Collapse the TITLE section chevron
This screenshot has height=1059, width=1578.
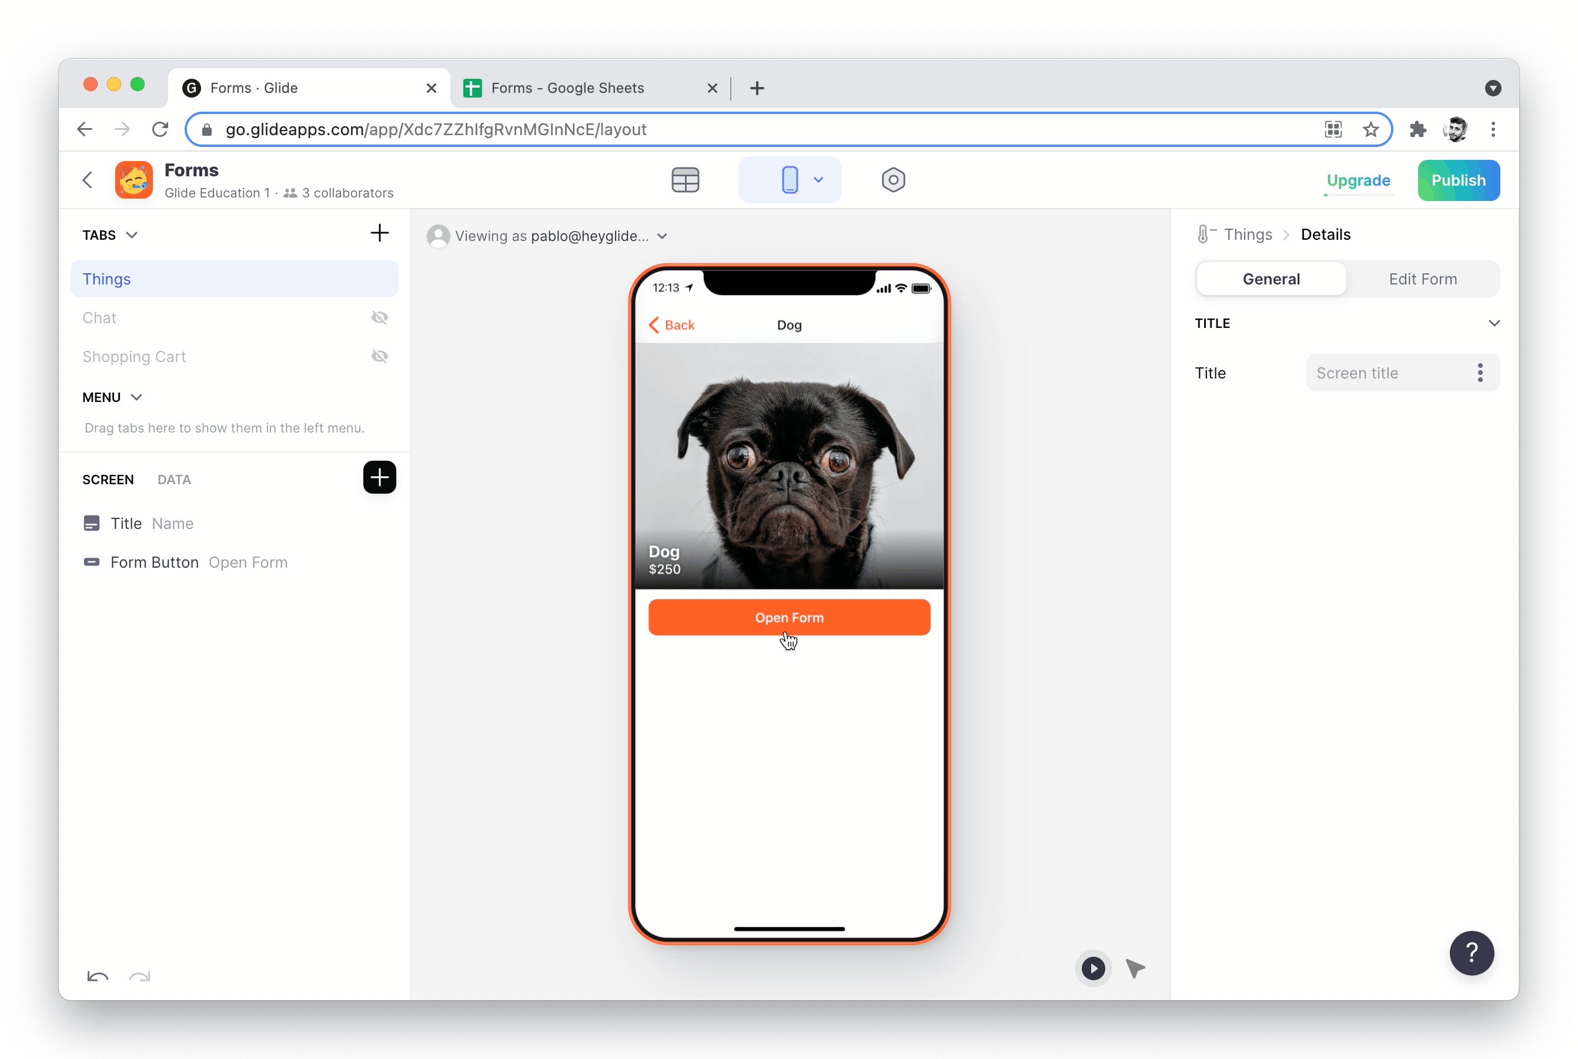[1493, 323]
